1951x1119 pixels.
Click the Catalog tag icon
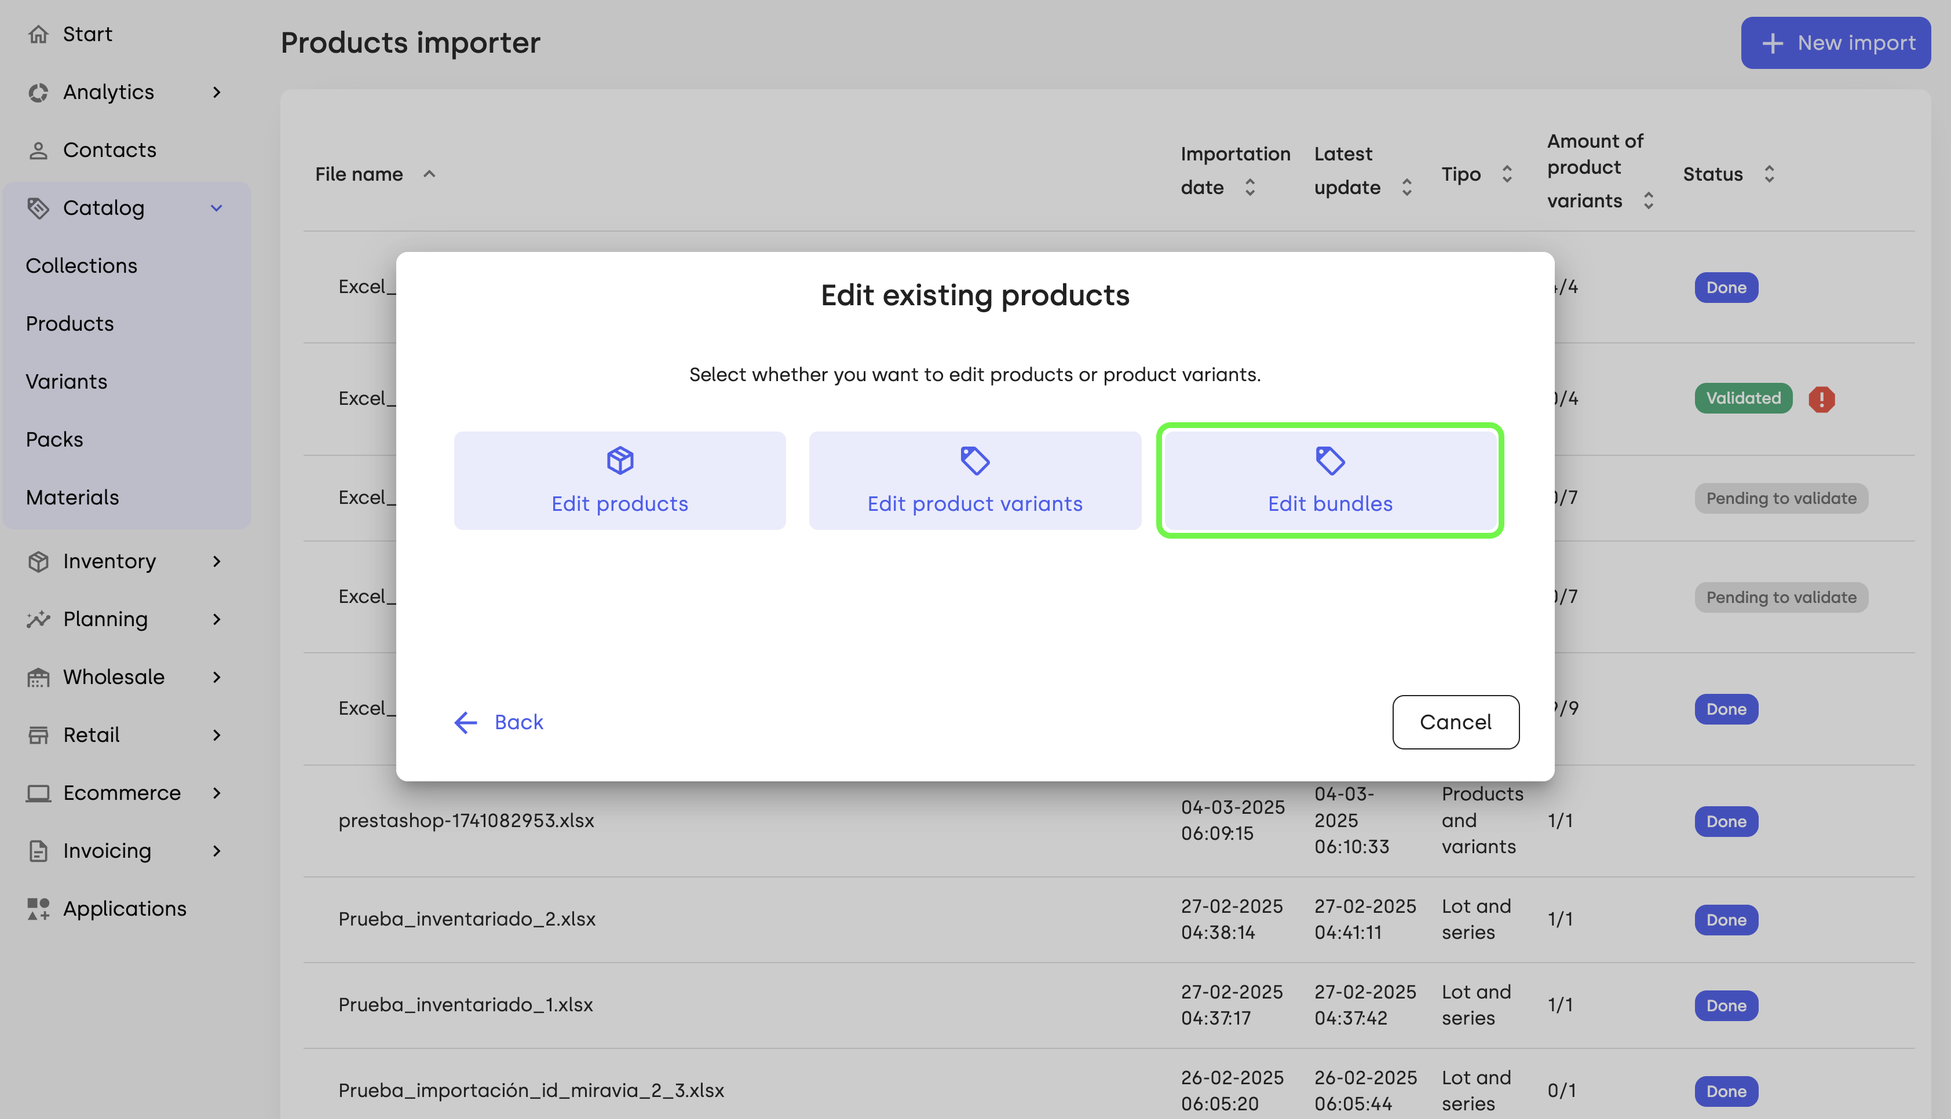click(38, 207)
